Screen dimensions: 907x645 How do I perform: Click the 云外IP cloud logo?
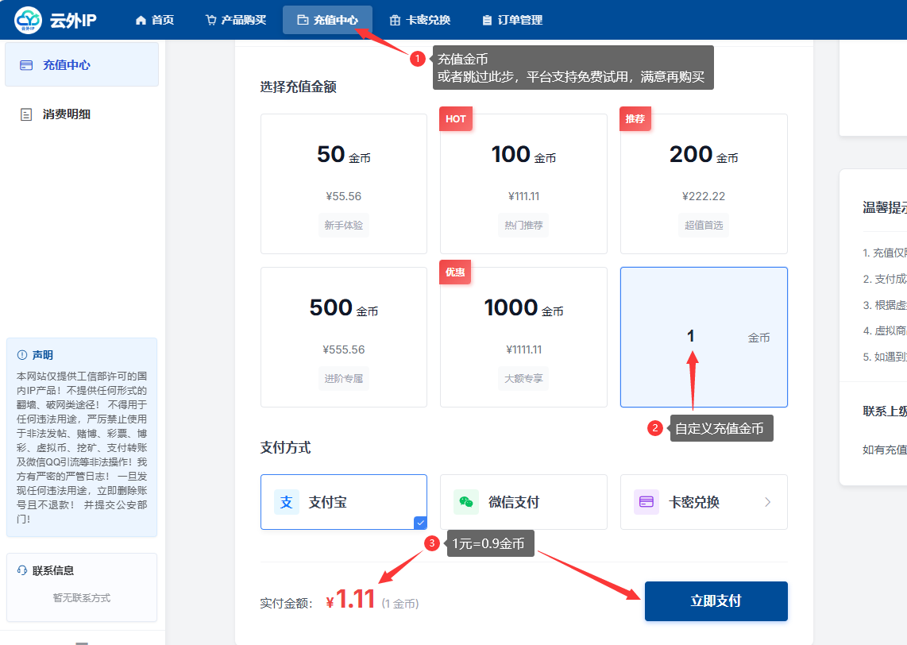coord(28,20)
